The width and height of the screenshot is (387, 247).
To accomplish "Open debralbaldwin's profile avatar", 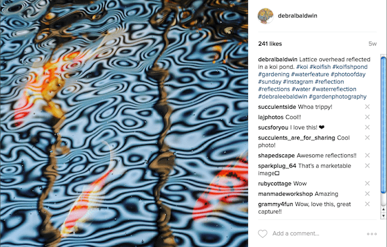I will pyautogui.click(x=266, y=16).
